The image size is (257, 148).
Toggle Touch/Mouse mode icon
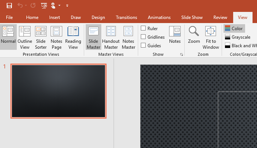coord(53,6)
